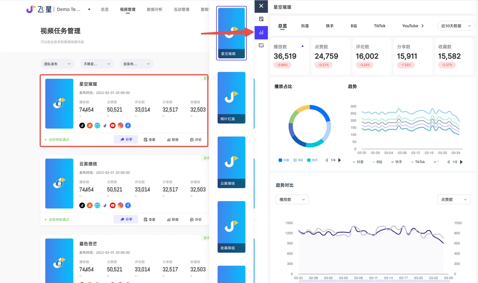Open the comments bubble icon in the side rail

261,45
